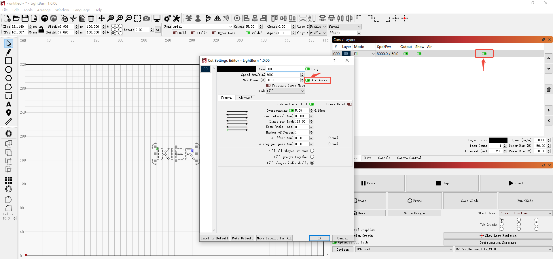Click the Camera capture icon
Viewport: 553px width, 259px height.
point(146,18)
